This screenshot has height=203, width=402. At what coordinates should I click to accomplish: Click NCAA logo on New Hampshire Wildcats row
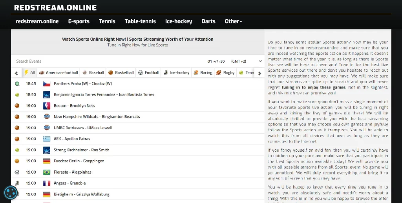46,116
